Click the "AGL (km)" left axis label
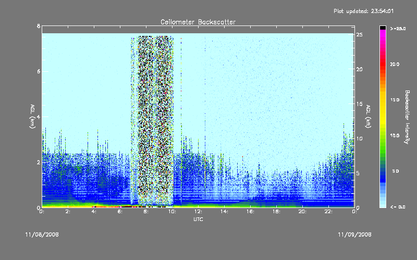 point(33,116)
